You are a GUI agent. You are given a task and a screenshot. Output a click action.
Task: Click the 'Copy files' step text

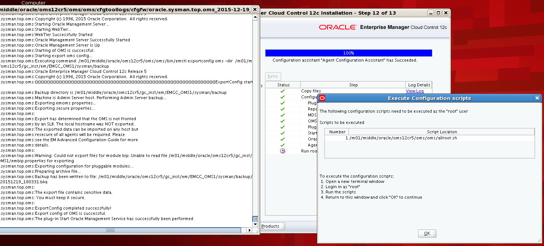tap(311, 91)
